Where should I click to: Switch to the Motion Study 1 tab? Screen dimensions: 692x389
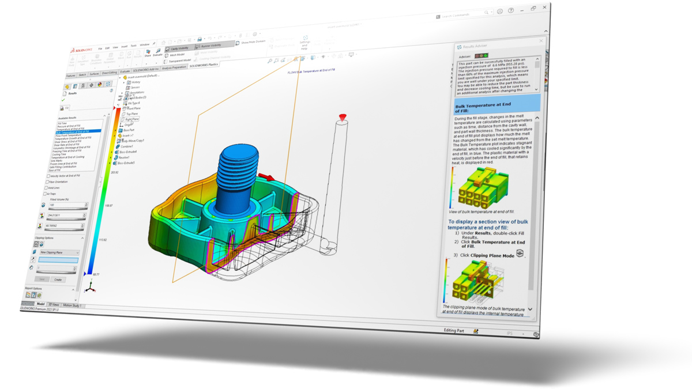click(72, 305)
